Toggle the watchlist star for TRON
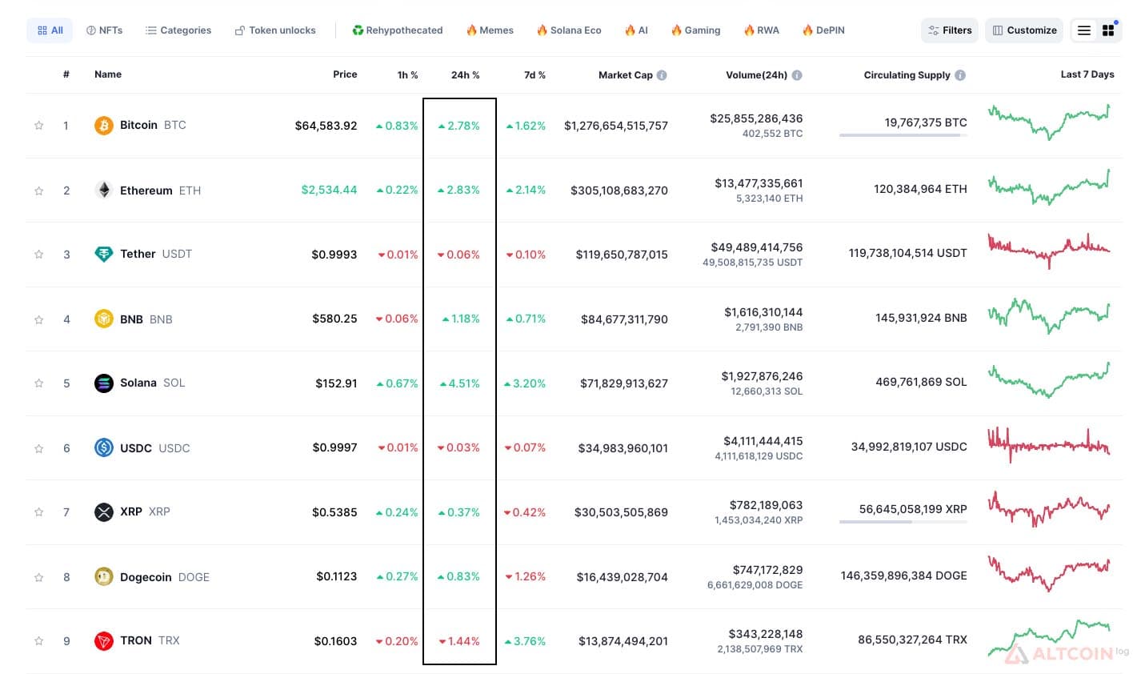 click(38, 640)
